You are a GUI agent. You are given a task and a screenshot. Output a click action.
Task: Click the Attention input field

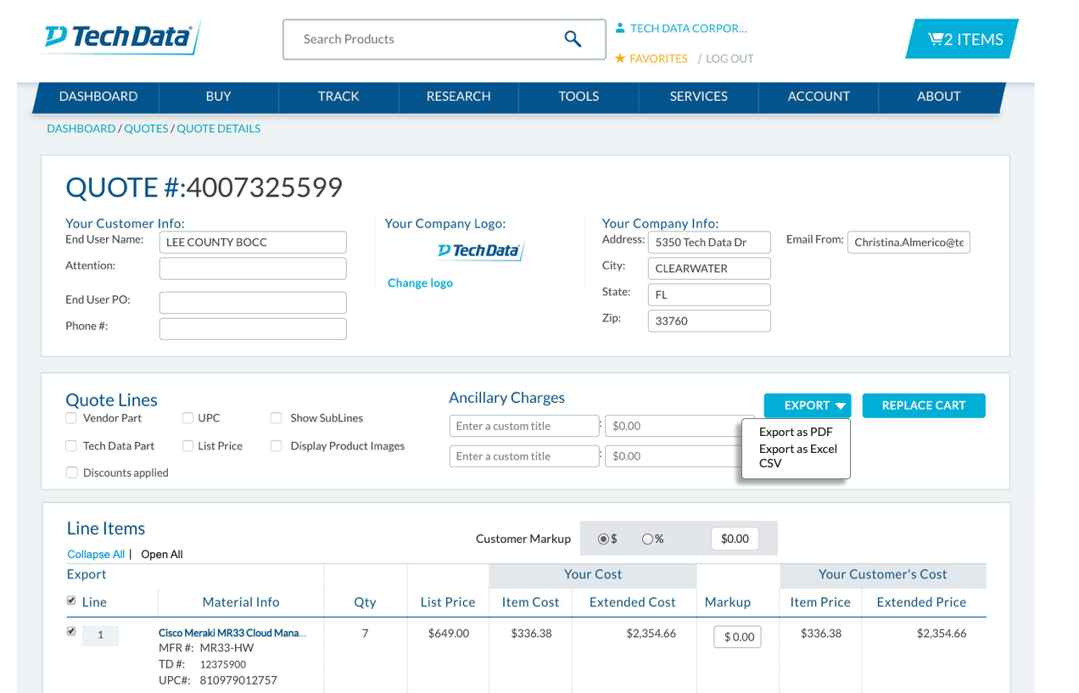[x=253, y=268]
